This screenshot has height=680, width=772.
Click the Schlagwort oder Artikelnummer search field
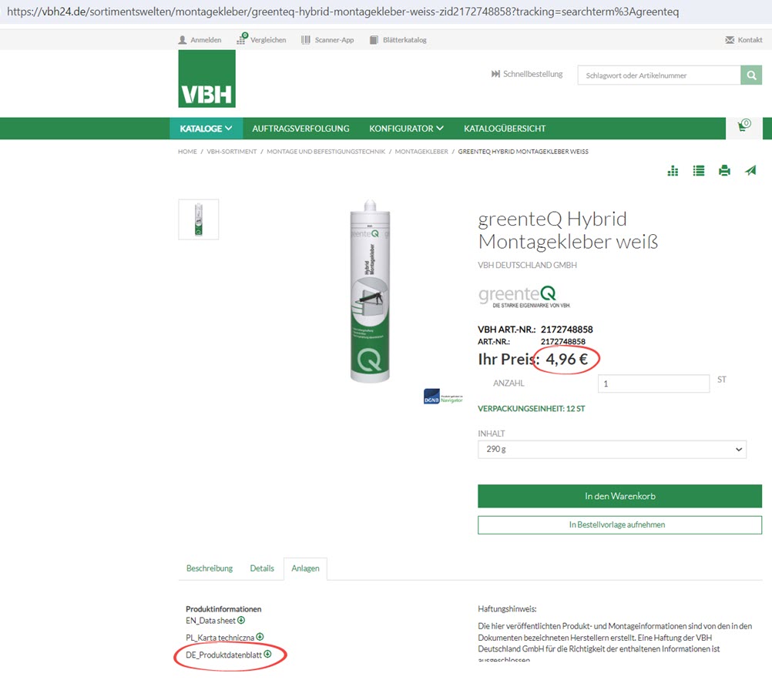(660, 75)
